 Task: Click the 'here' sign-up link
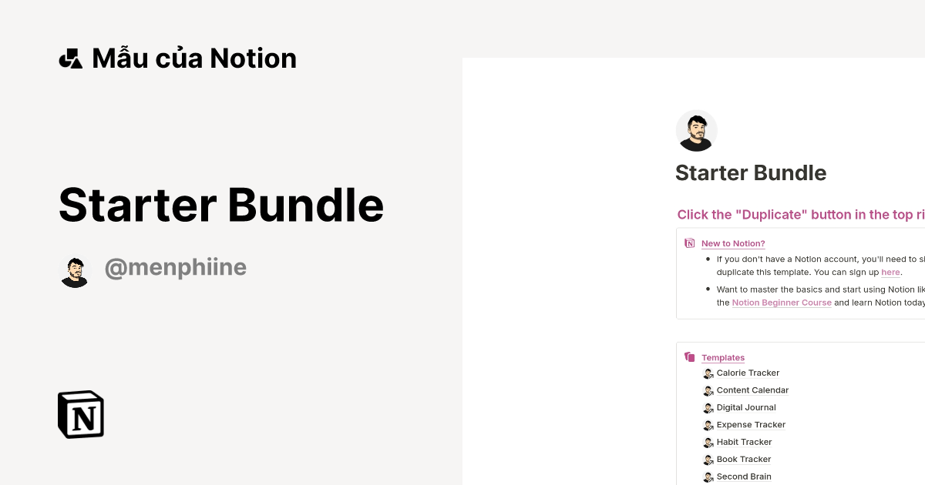890,273
